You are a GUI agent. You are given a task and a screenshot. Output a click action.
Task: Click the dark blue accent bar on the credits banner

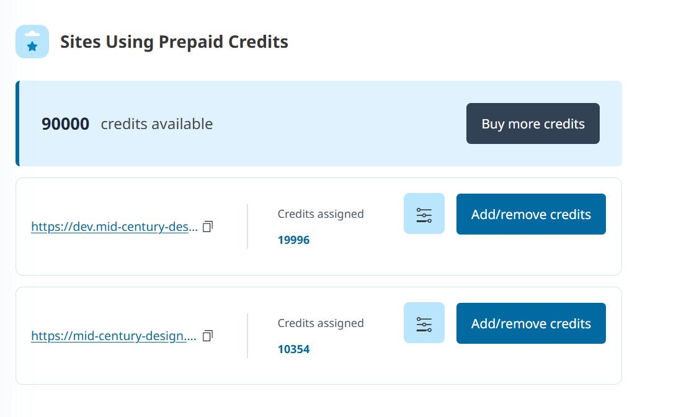[17, 123]
